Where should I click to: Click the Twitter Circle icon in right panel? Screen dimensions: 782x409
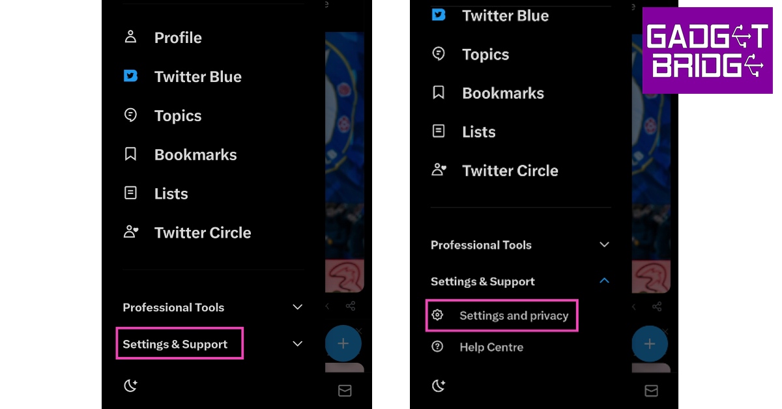coord(439,170)
